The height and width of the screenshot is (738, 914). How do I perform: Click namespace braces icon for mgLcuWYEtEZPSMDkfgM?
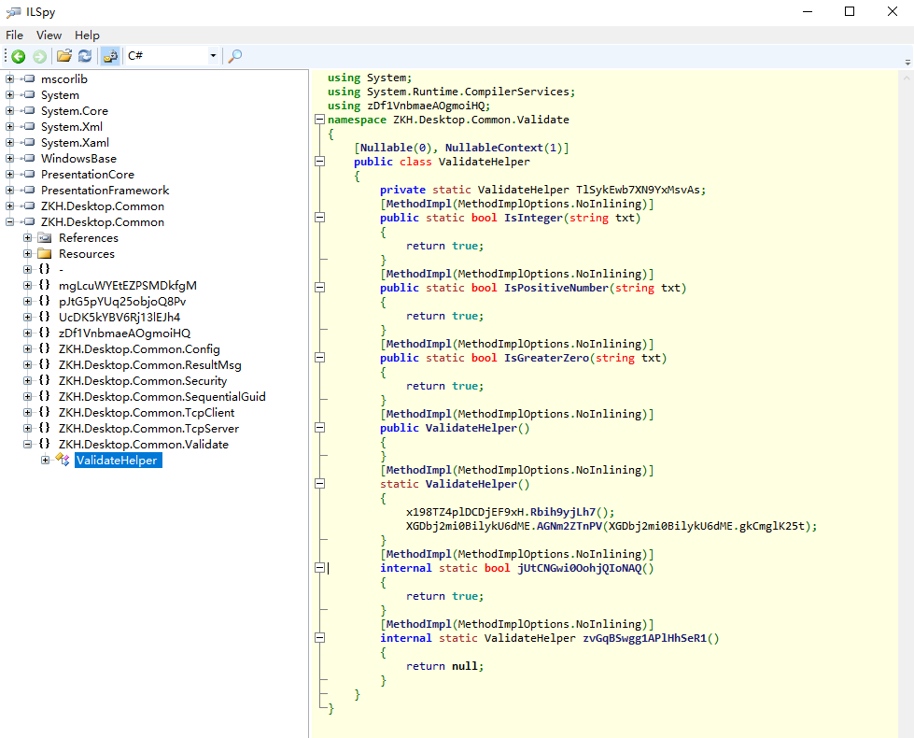(44, 285)
